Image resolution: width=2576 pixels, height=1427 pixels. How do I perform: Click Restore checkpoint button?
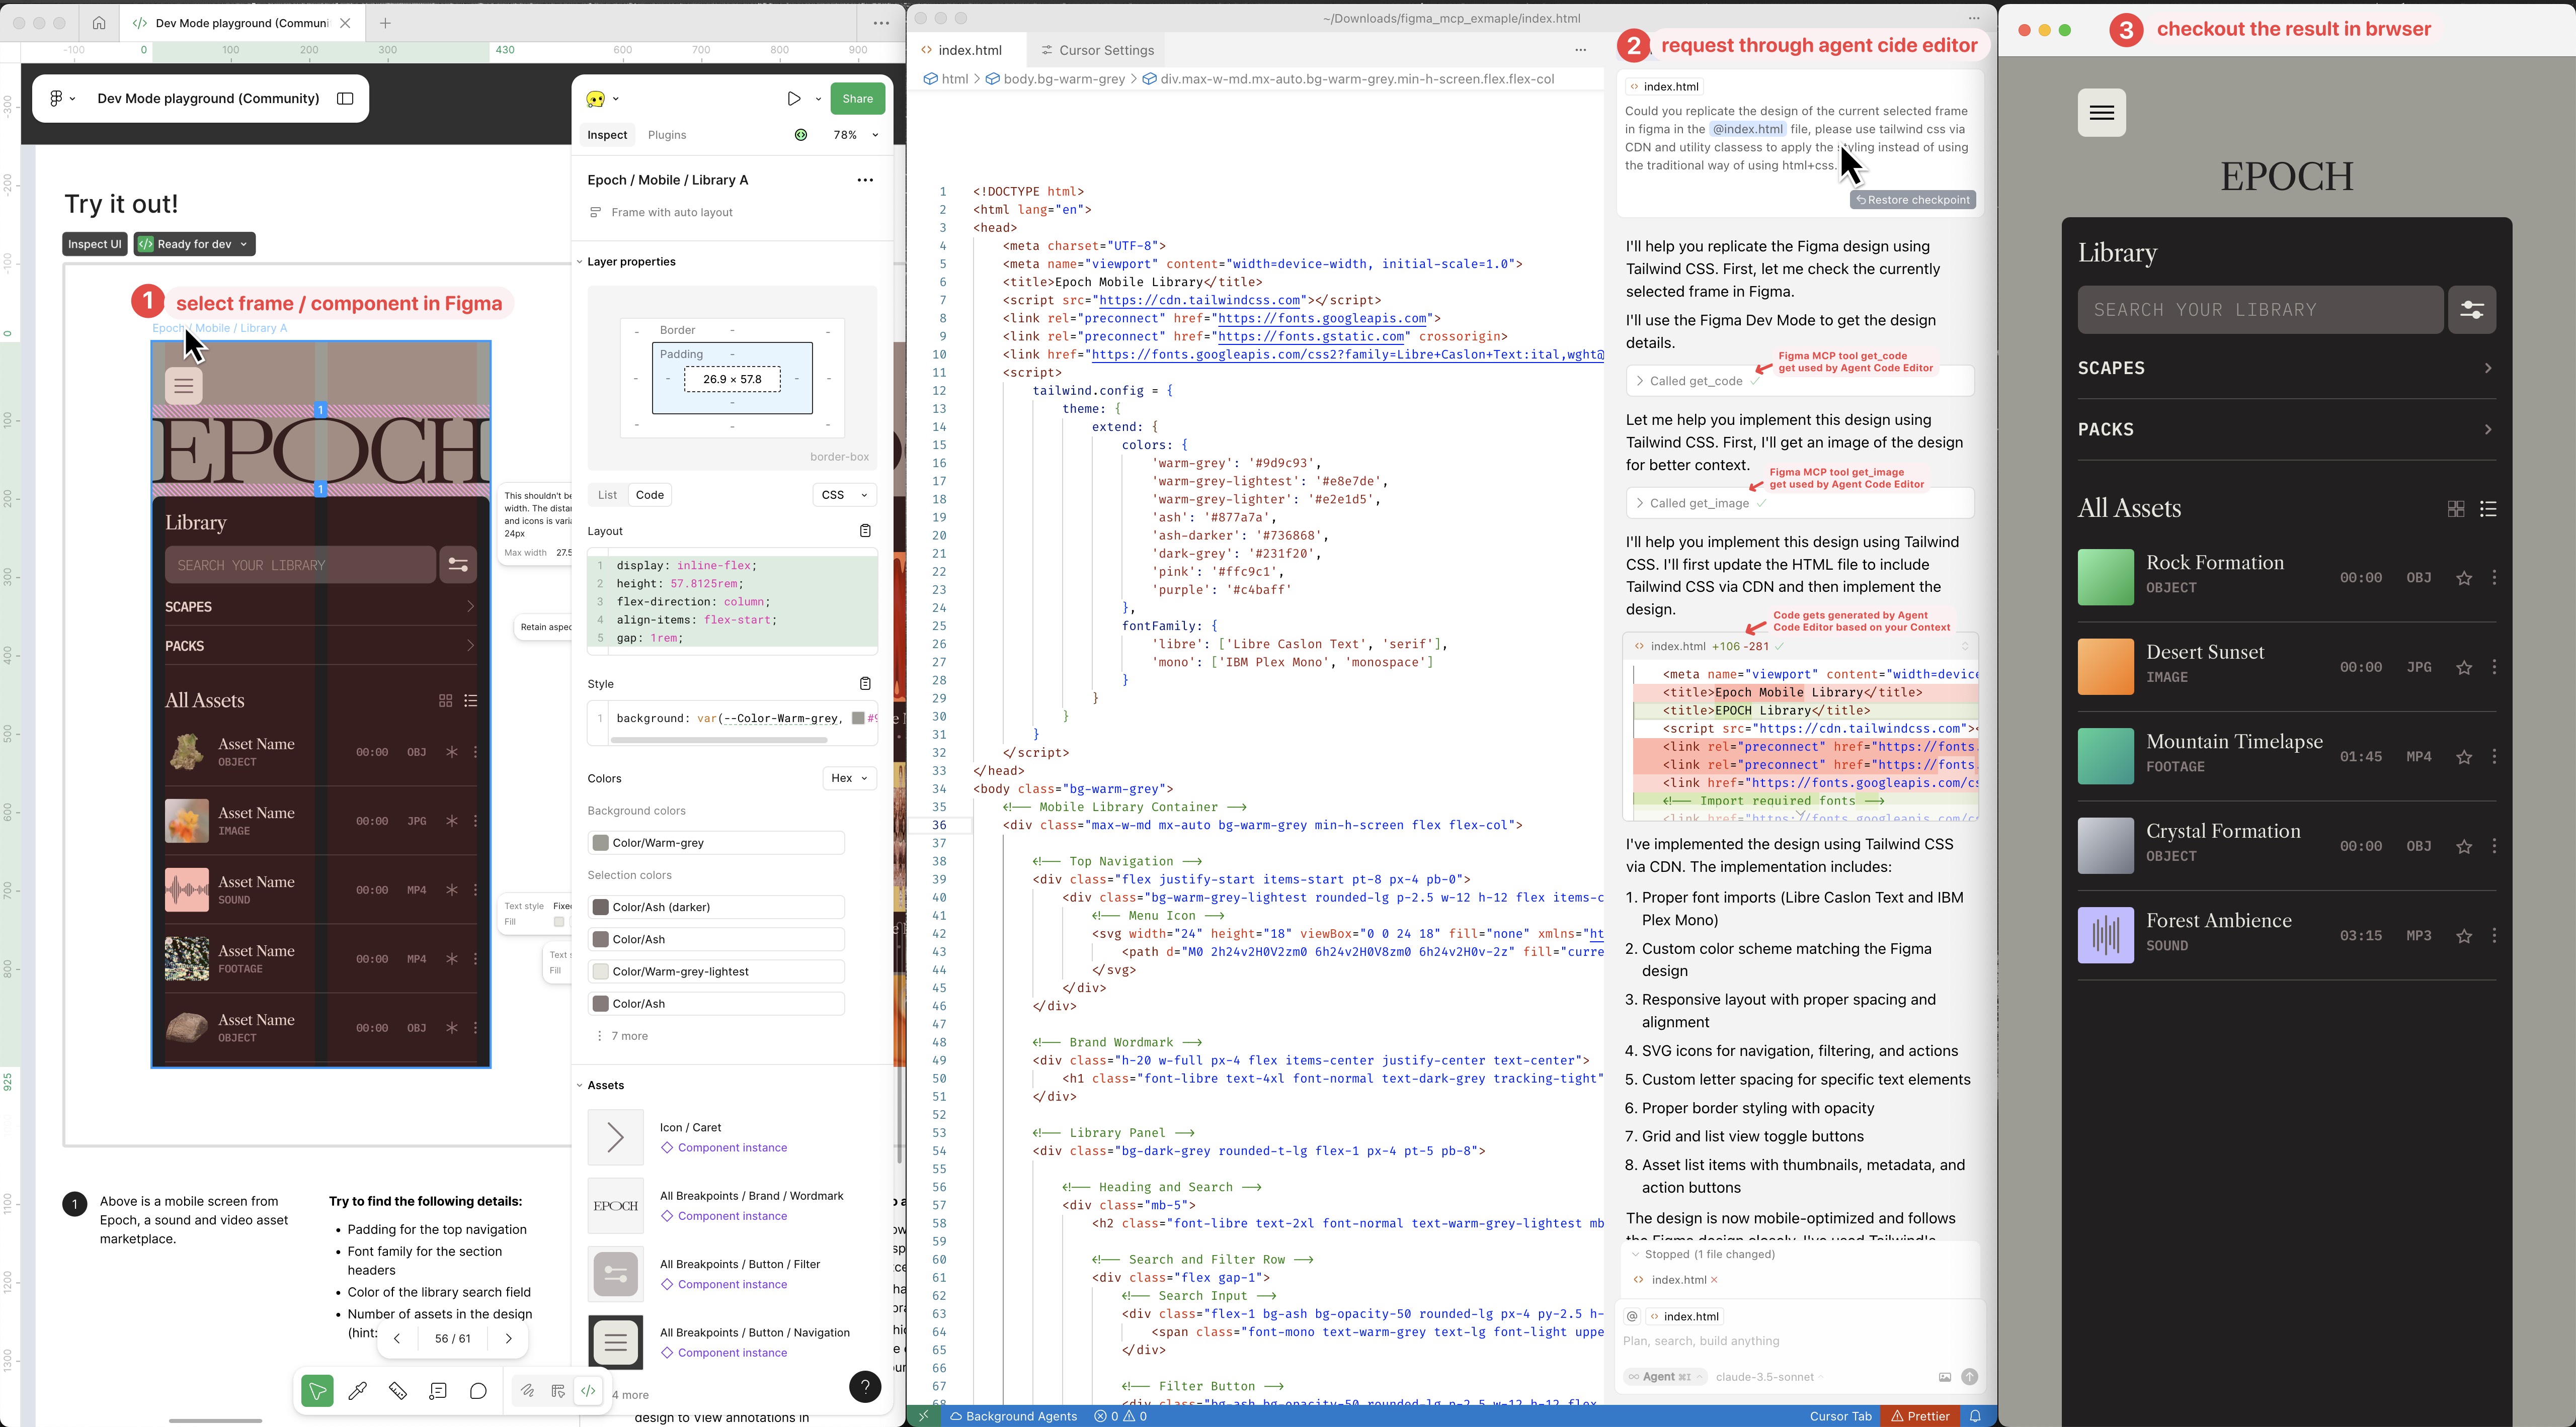tap(1913, 200)
